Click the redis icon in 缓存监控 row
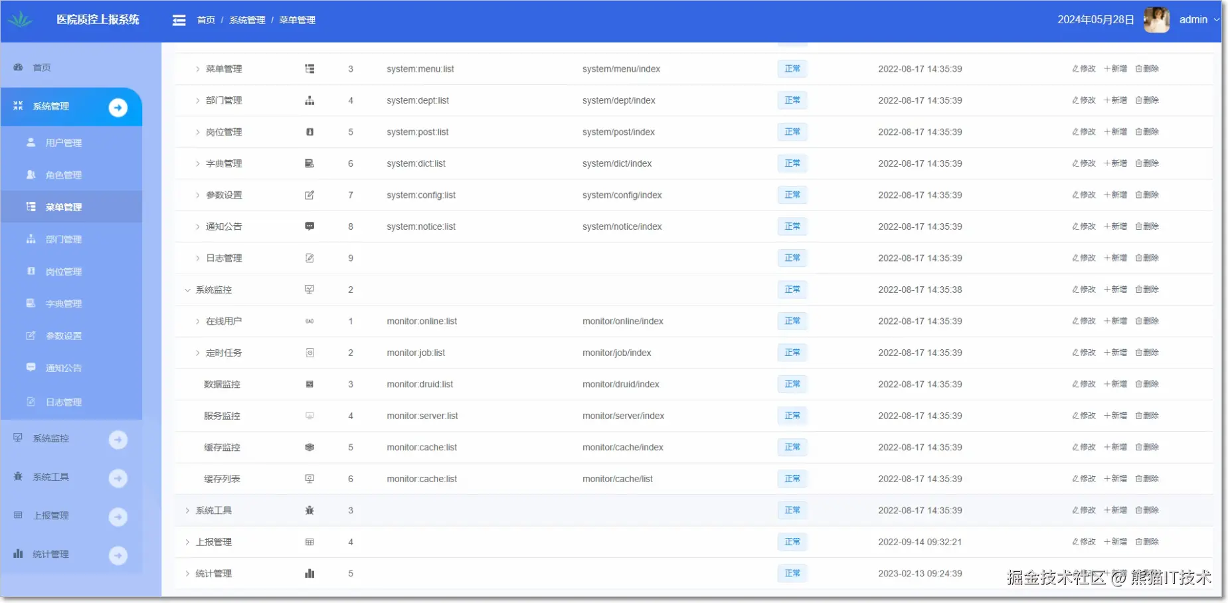 point(309,448)
